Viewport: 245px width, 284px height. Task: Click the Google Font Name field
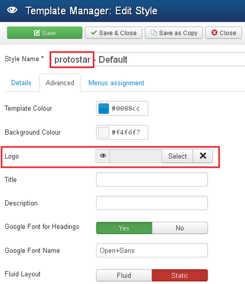(152, 251)
